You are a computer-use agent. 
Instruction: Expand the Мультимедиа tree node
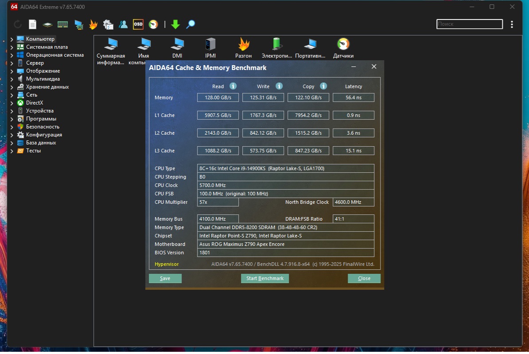click(12, 79)
